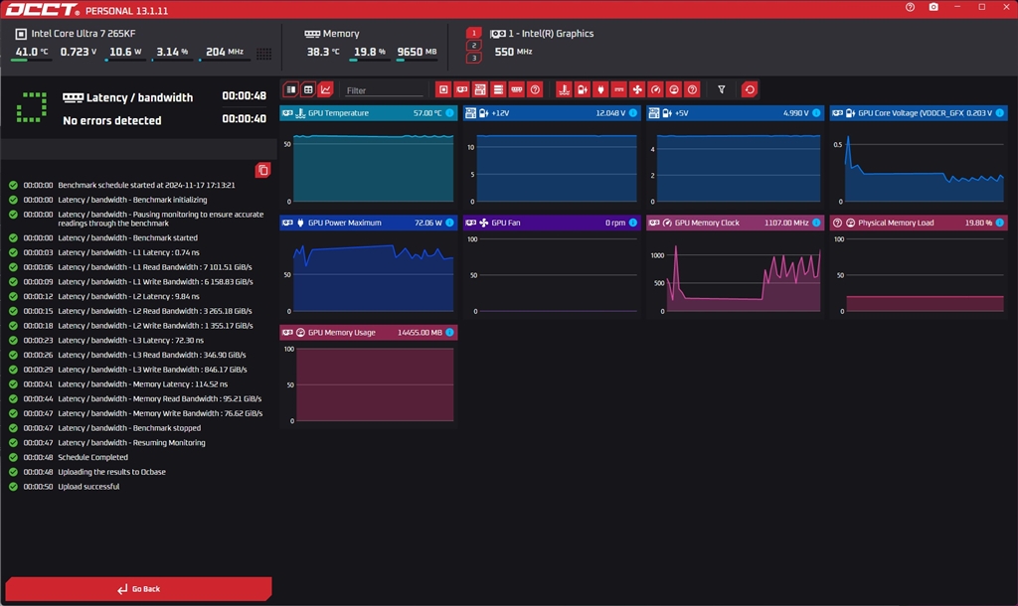This screenshot has width=1018, height=606.
Task: Click the GPU Core Voltage graph
Action: coord(918,165)
